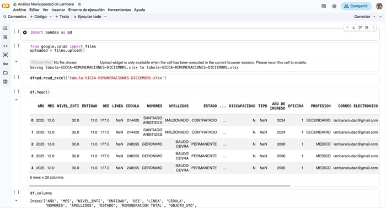Click the Comandos search button
The image size is (386, 208).
(15, 17)
